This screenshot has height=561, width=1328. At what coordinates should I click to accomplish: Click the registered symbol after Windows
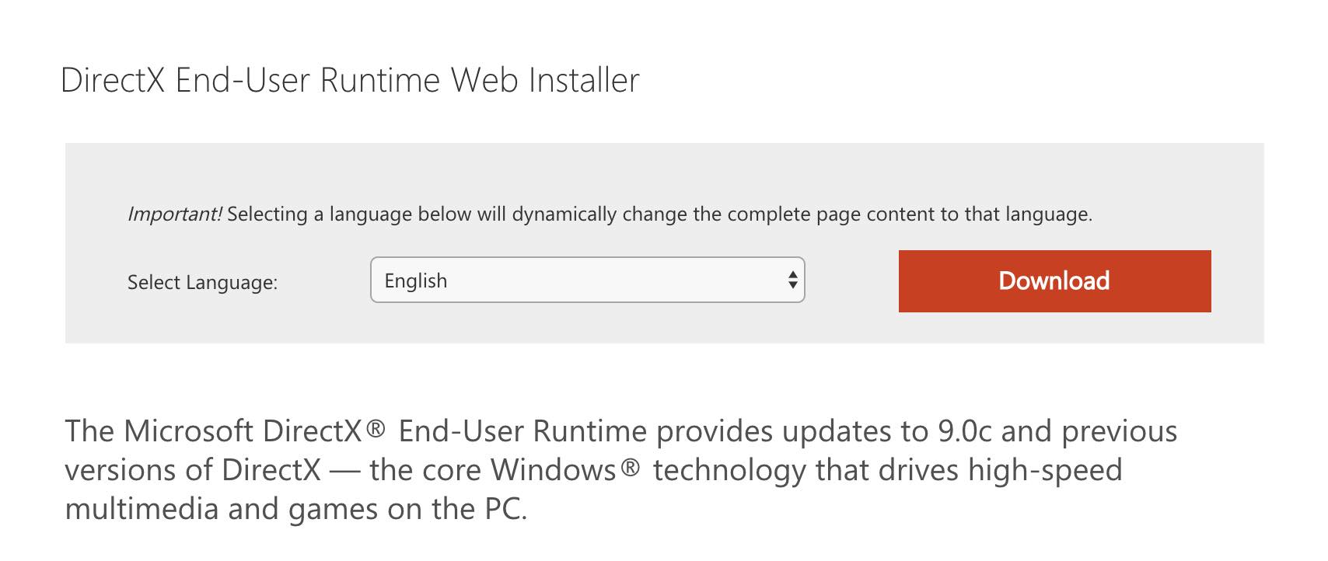tap(631, 466)
